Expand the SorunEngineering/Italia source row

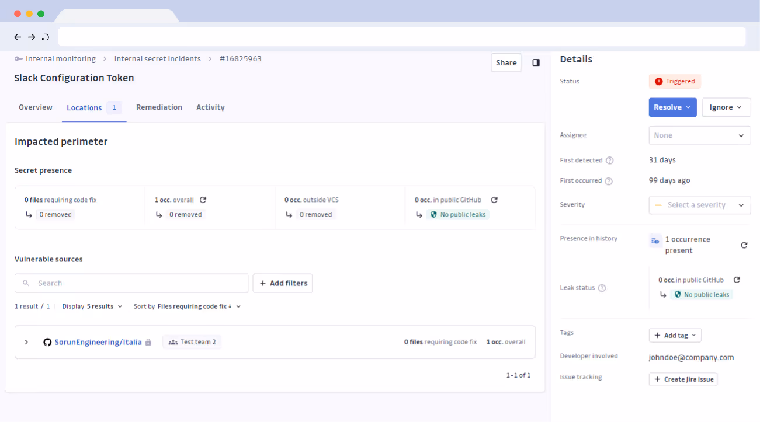point(26,342)
